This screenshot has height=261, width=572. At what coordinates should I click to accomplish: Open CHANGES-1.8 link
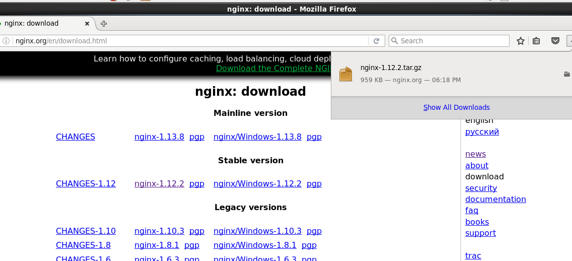pyautogui.click(x=83, y=245)
